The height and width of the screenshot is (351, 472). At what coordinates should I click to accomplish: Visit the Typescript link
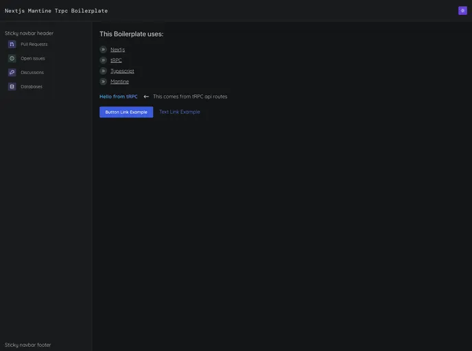click(x=122, y=71)
